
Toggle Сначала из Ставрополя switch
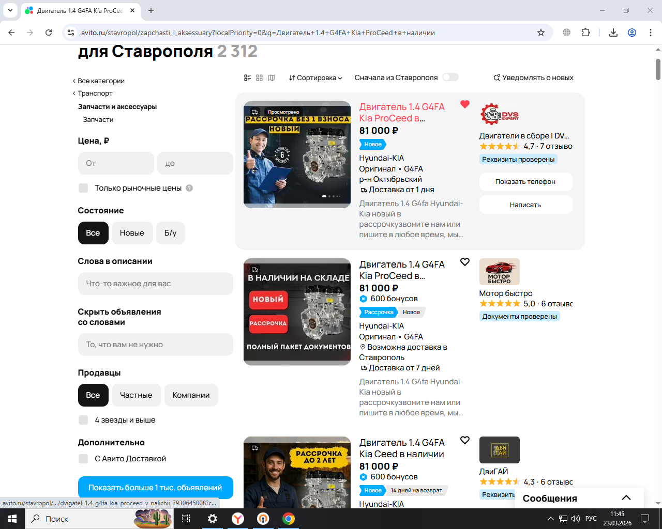tap(450, 77)
